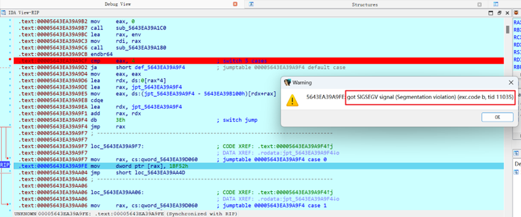Screen dimensions: 521x217
Task: Click the small icon below De text
Action: point(516,172)
